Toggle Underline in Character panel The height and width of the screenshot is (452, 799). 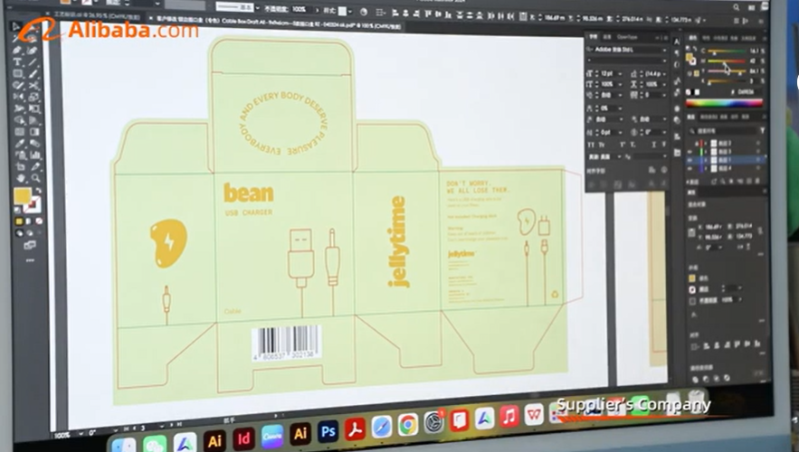click(x=654, y=145)
